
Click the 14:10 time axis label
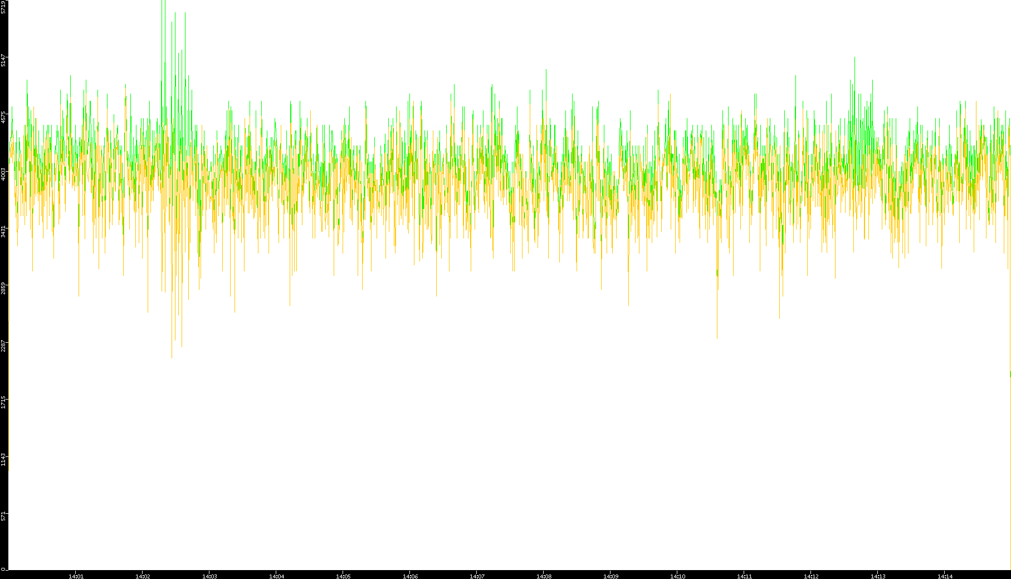pos(677,576)
